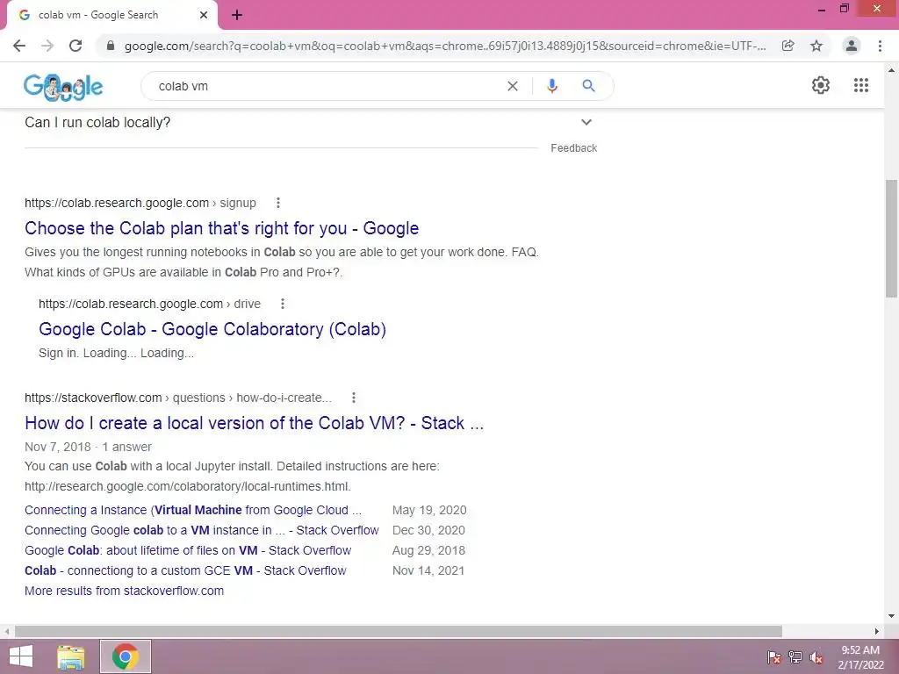Viewport: 899px width, 674px height.
Task: Go to Google home via the doodle logo
Action: pyautogui.click(x=63, y=87)
